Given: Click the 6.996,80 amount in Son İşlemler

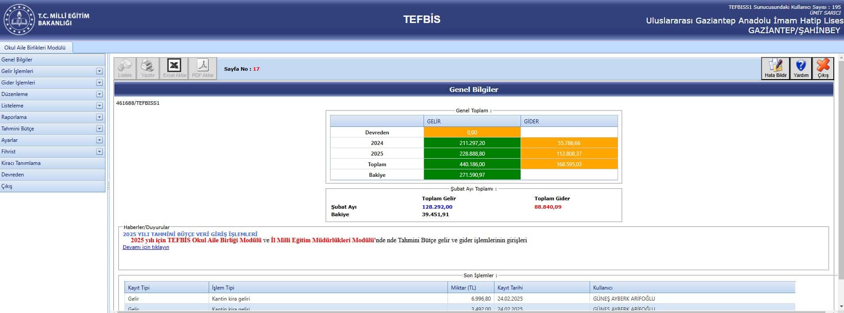Looking at the screenshot, I should tap(481, 299).
